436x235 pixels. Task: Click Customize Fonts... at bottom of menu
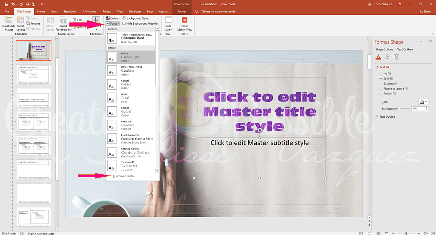click(x=124, y=176)
